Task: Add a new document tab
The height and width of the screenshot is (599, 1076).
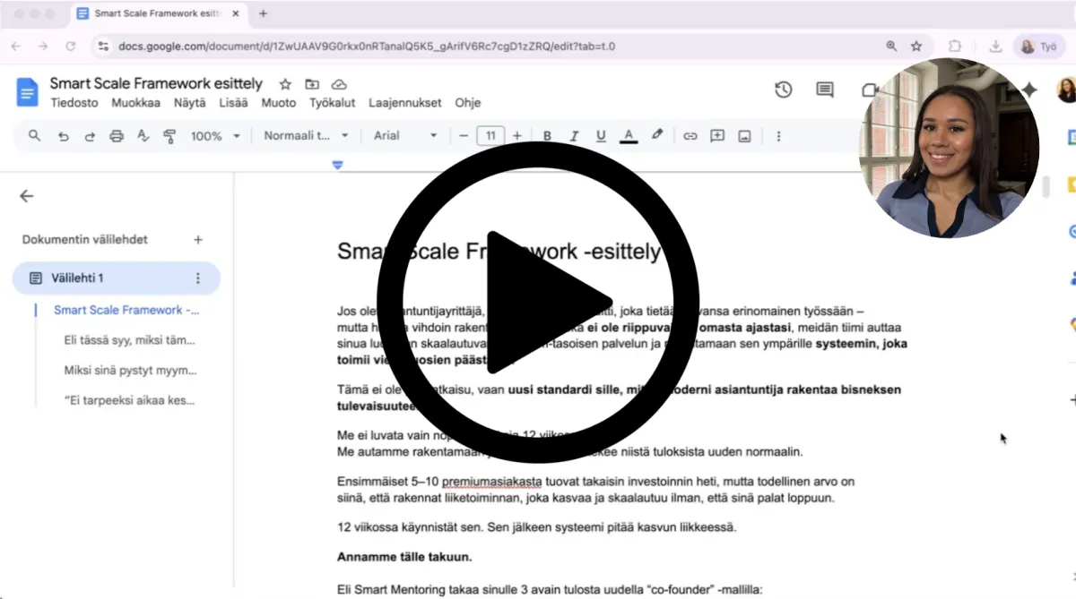Action: 198,240
